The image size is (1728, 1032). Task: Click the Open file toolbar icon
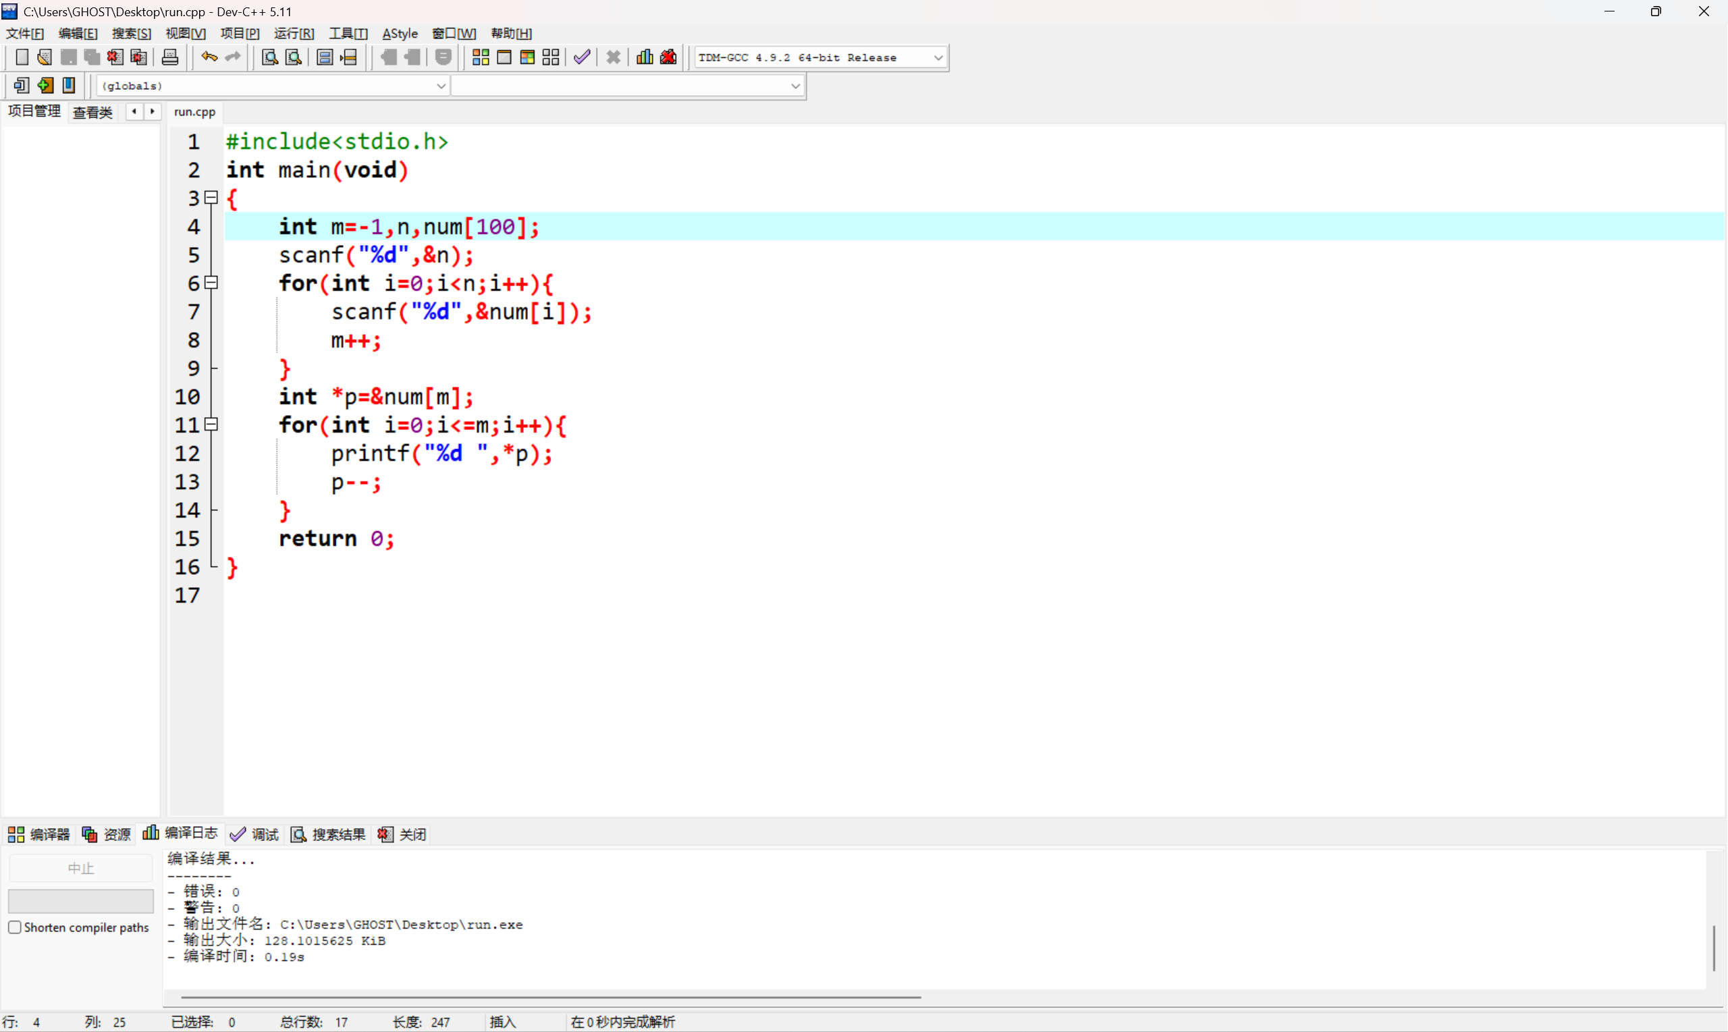coord(45,58)
